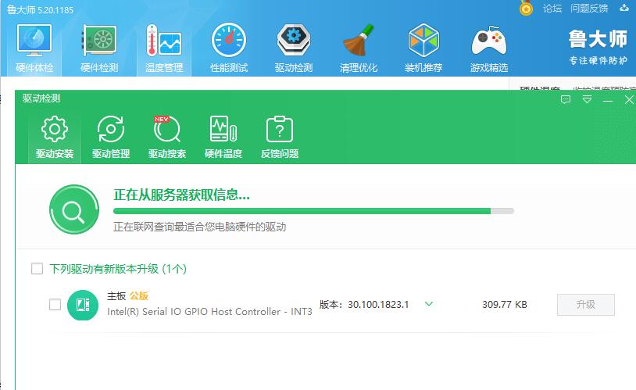Image resolution: width=636 pixels, height=390 pixels.
Task: Click the 主板 motherboard icon
Action: 83,305
